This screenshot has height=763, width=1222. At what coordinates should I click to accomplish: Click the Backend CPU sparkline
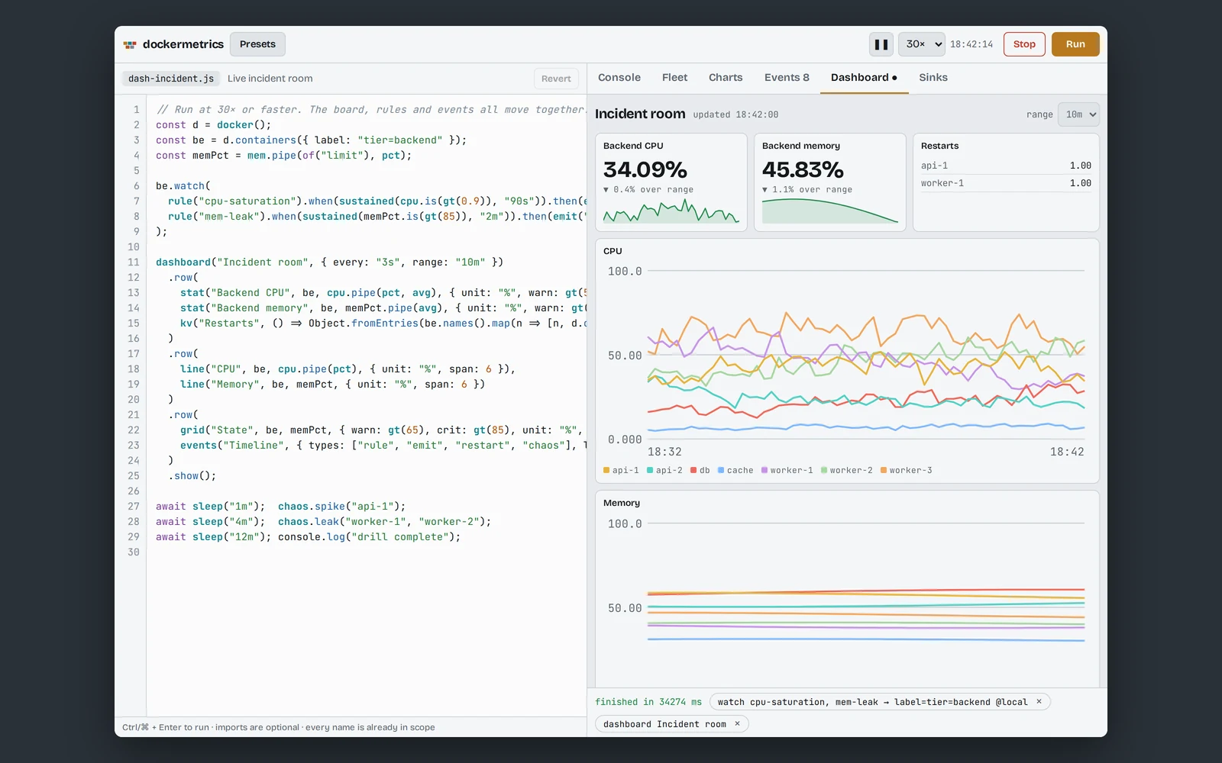(x=671, y=211)
